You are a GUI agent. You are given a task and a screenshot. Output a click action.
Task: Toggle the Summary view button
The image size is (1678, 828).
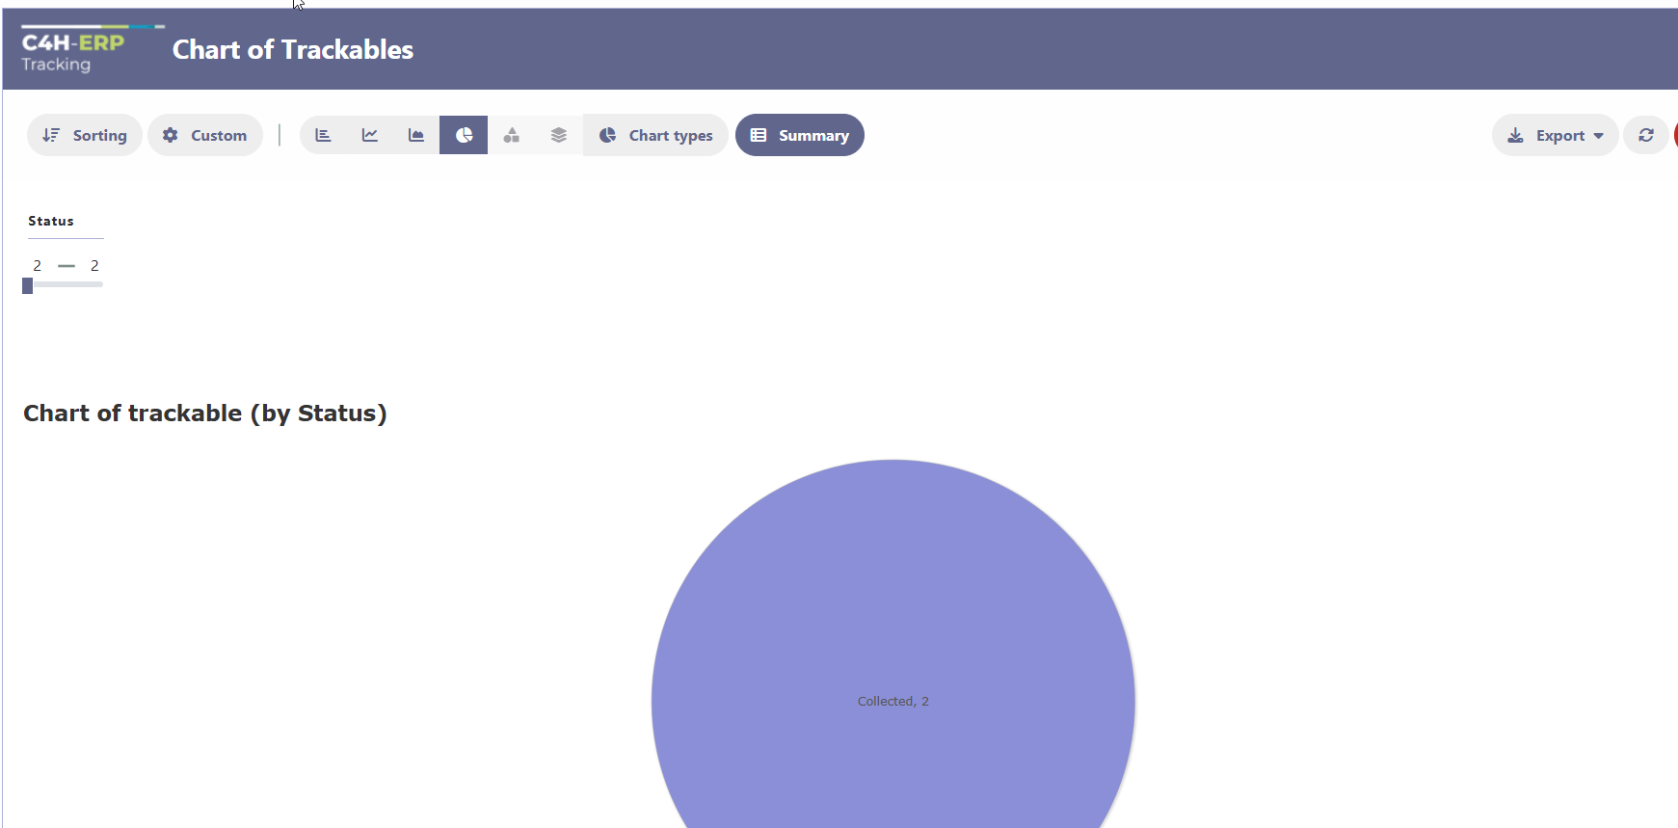coord(799,135)
